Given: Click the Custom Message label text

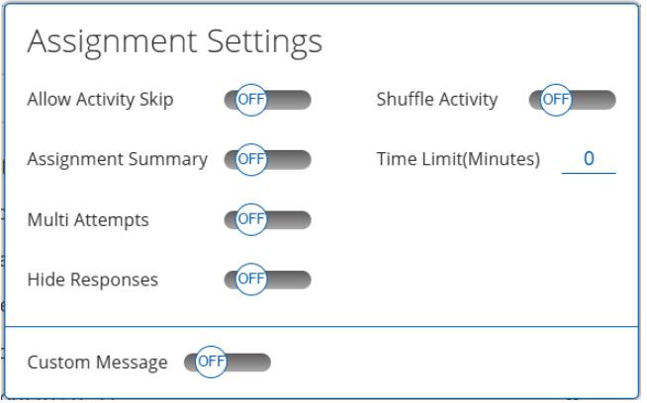Looking at the screenshot, I should pos(97,363).
